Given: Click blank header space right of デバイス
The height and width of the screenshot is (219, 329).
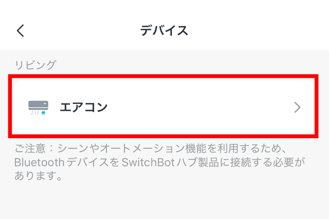Looking at the screenshot, I should click(260, 31).
